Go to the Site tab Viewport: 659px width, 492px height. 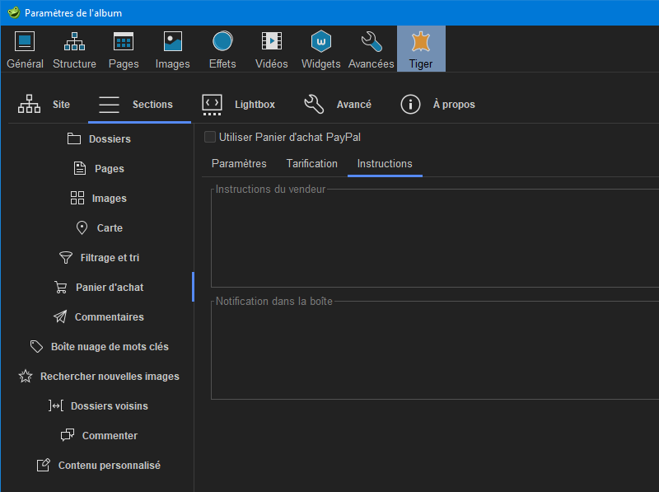[44, 105]
